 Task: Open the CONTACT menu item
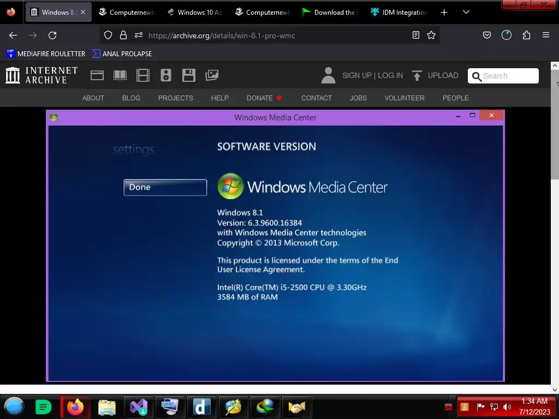[x=317, y=98]
